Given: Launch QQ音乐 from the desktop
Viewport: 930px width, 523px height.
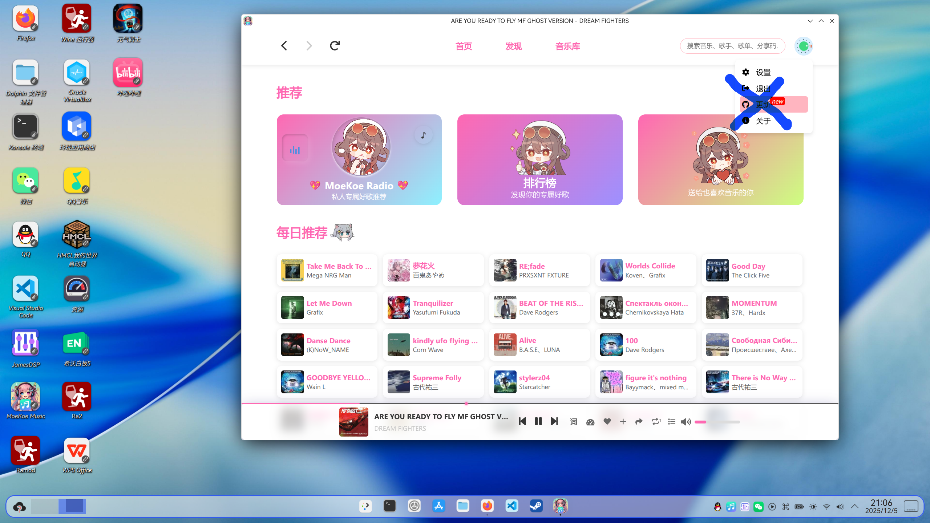Looking at the screenshot, I should [x=77, y=186].
